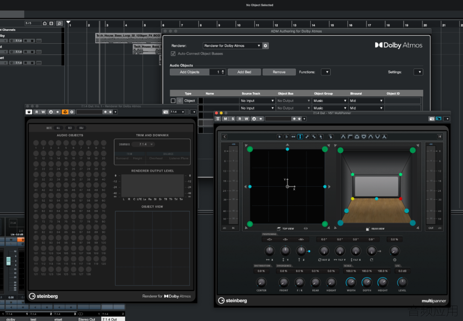Tick the checkbox on the first Object row
Viewport: 463px width, 321px height.
[173, 101]
